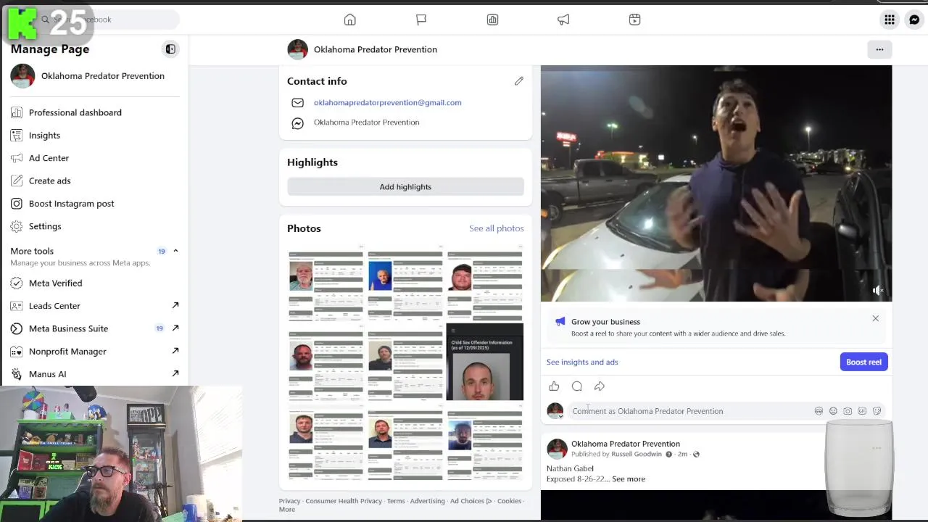Add a sticker in the comment box
928x522 pixels.
(x=877, y=411)
